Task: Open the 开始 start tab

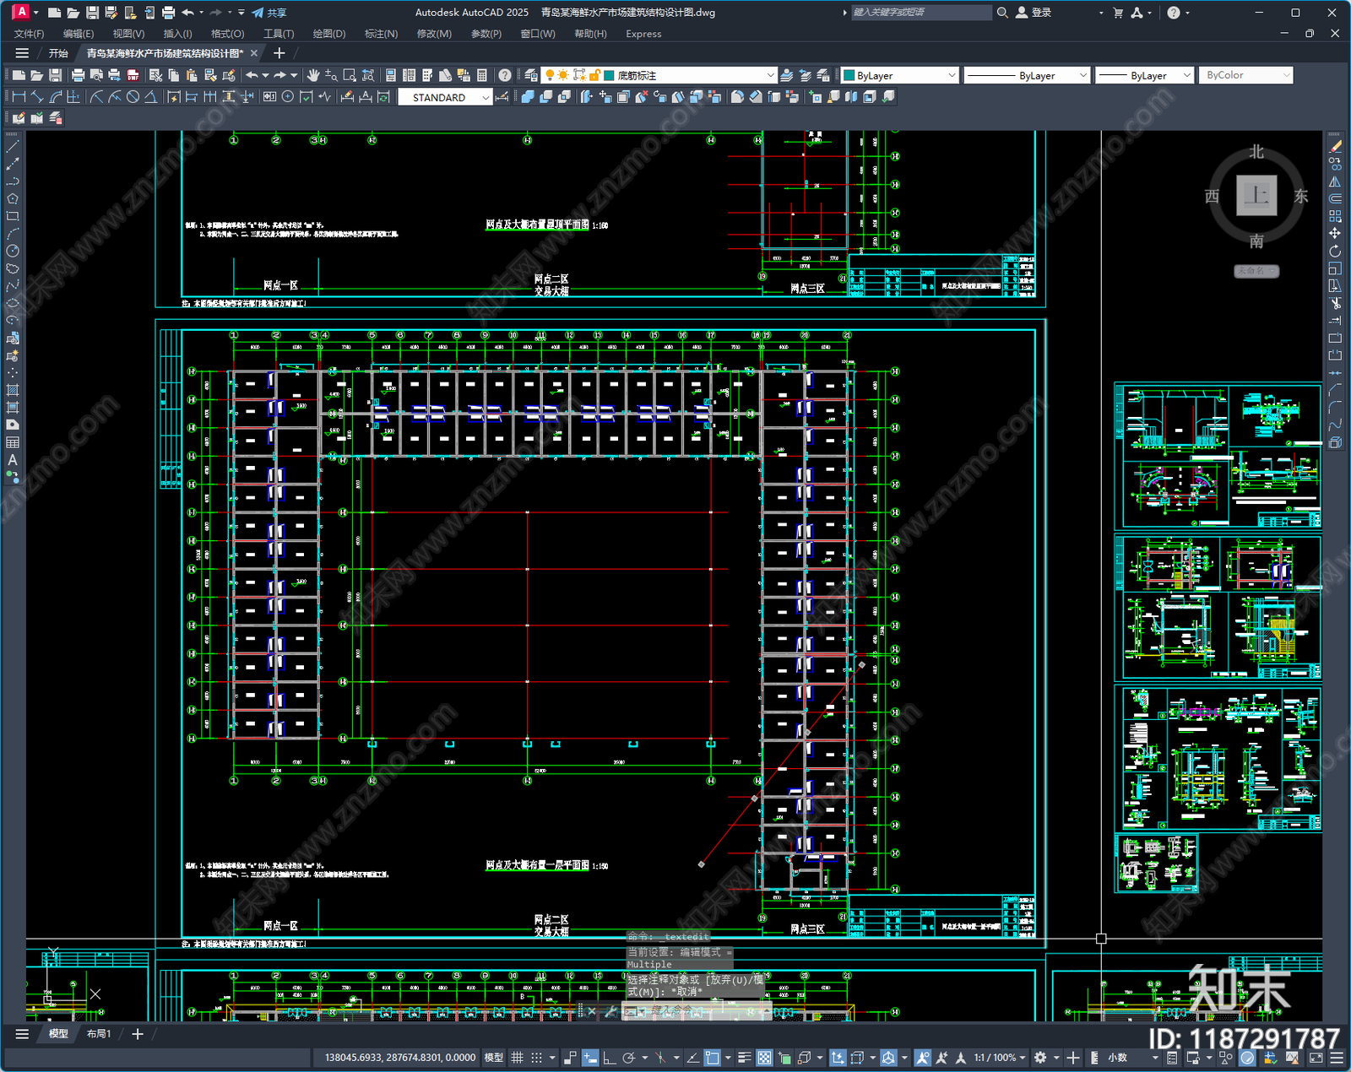Action: point(58,53)
